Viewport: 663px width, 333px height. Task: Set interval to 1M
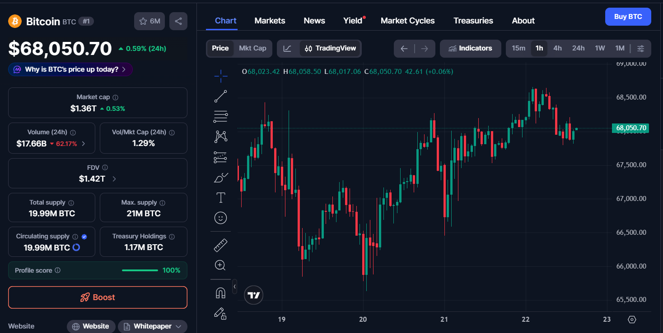tap(620, 48)
